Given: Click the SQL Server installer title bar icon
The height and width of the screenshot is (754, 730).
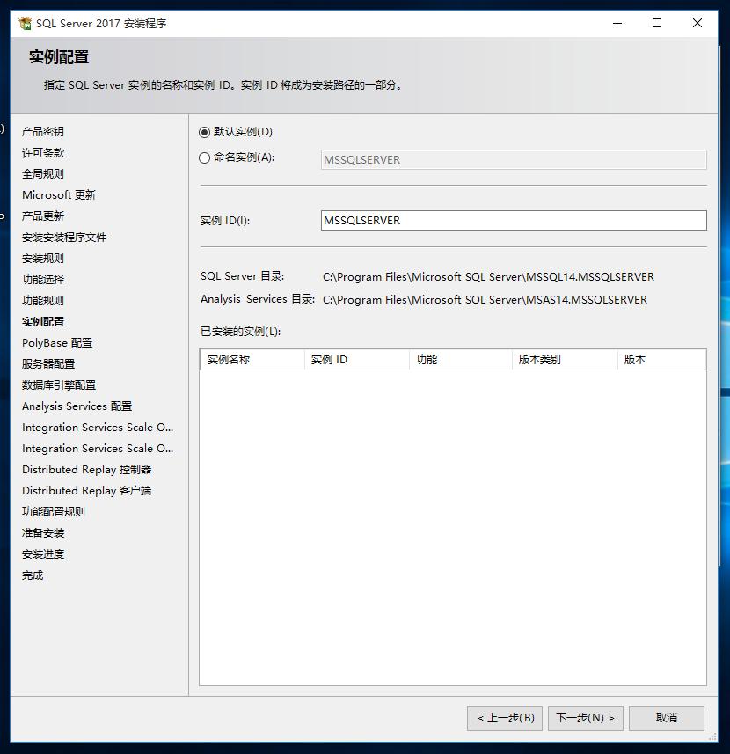Looking at the screenshot, I should [25, 23].
